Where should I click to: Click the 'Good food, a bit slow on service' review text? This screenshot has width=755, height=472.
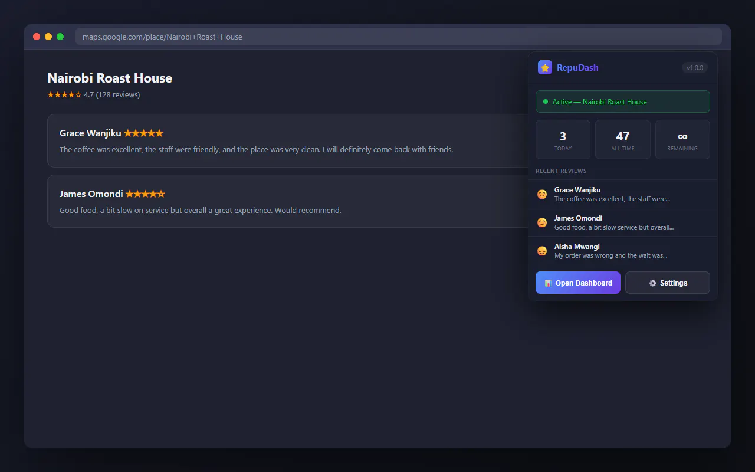coord(201,211)
